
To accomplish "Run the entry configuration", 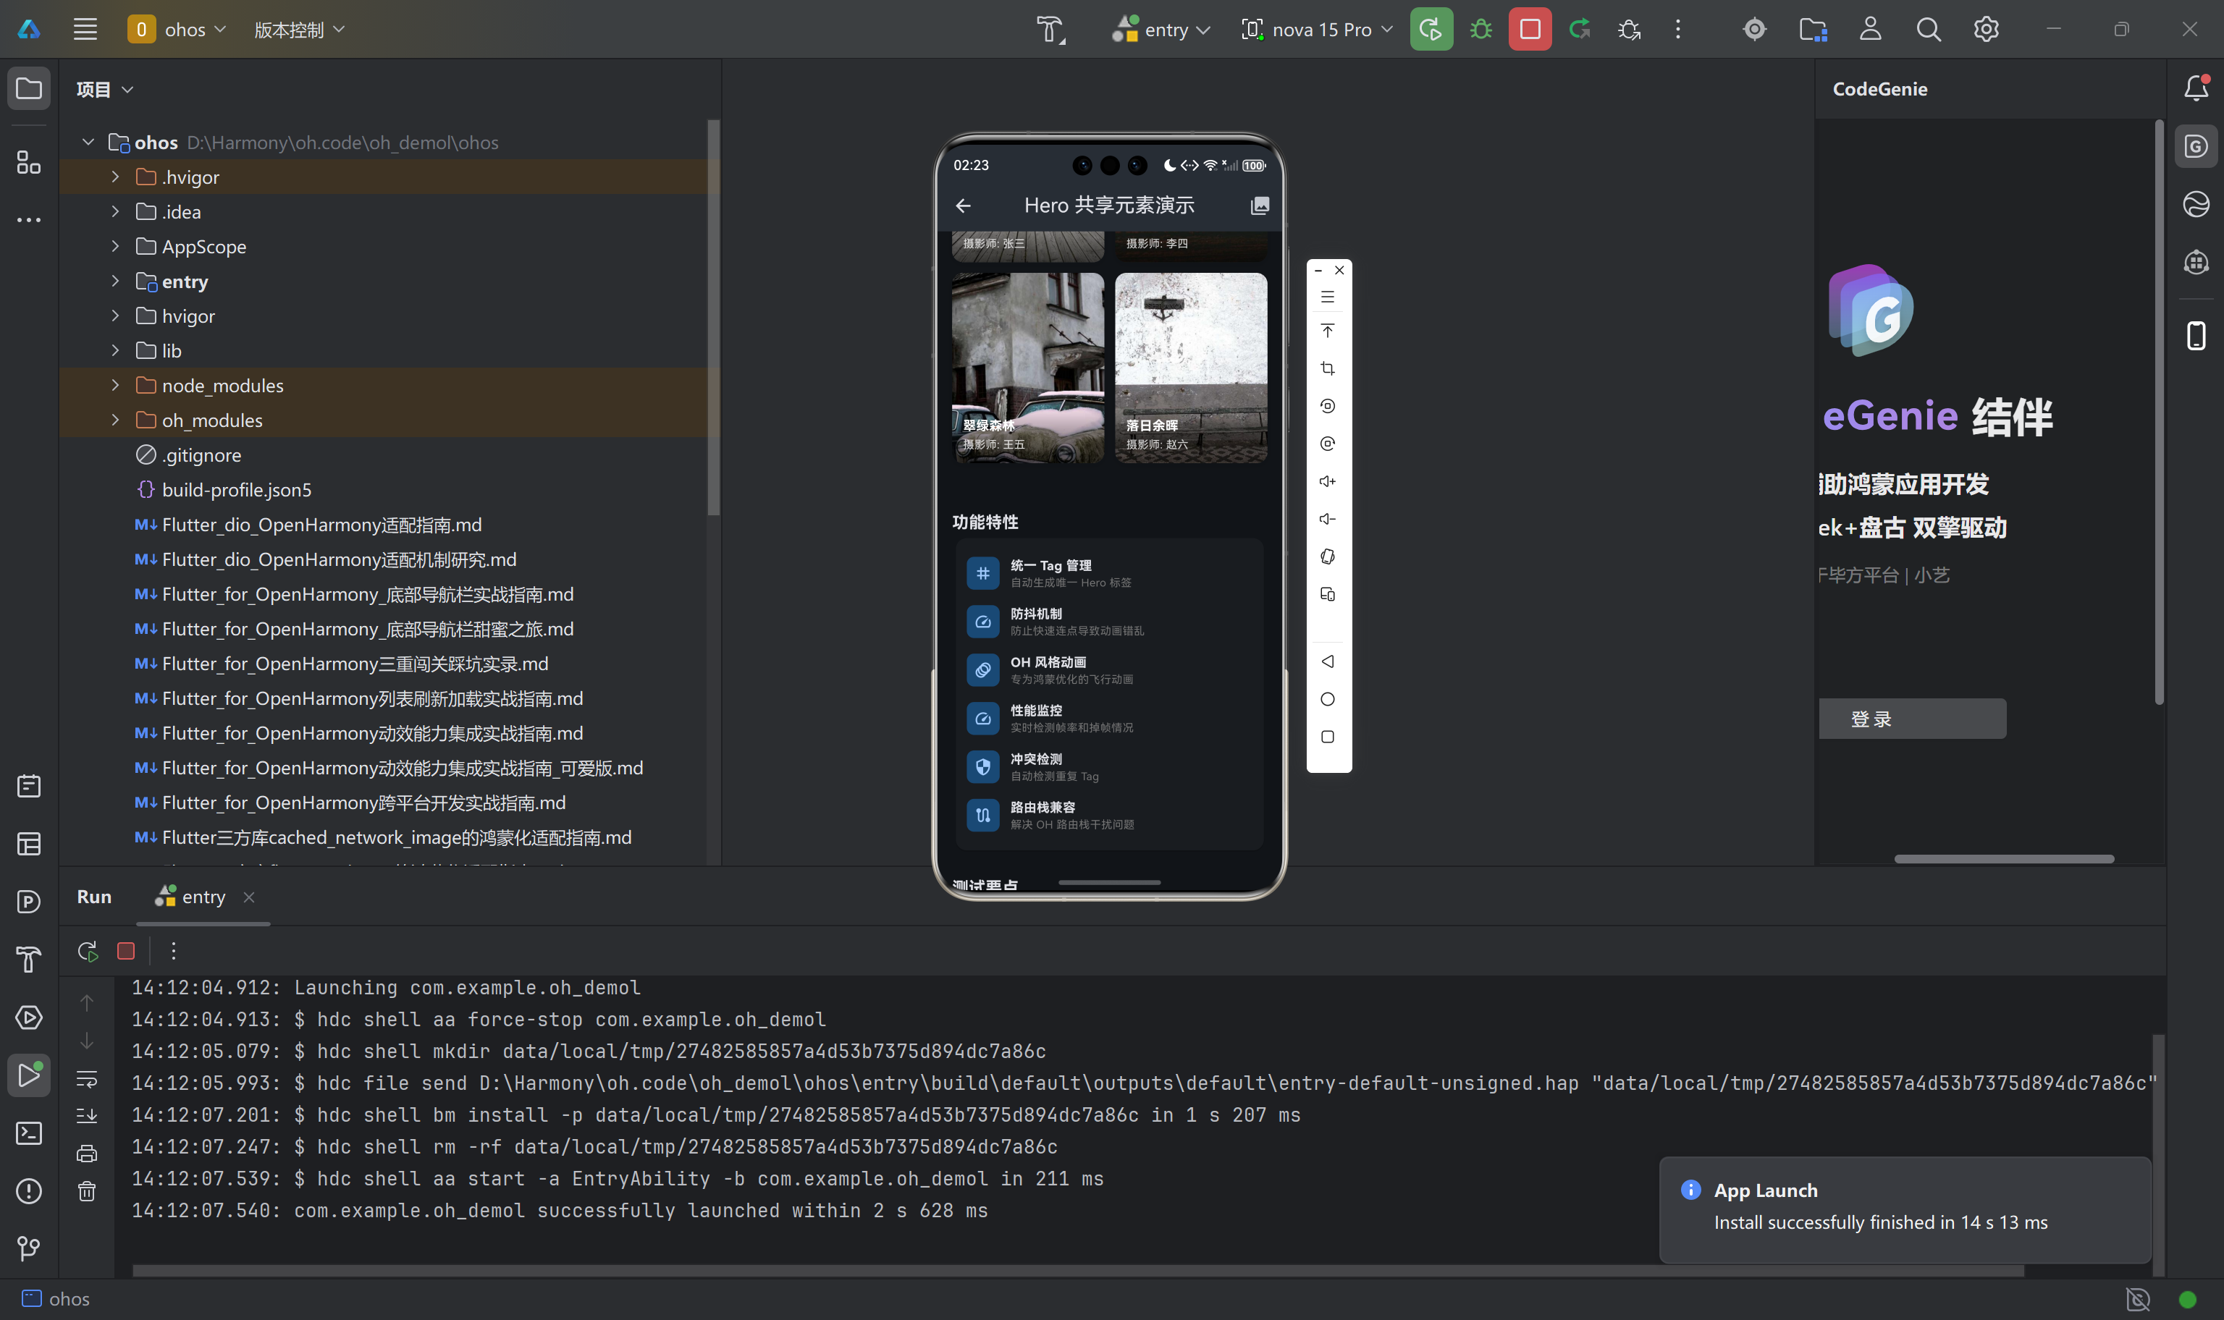I will coord(1431,30).
